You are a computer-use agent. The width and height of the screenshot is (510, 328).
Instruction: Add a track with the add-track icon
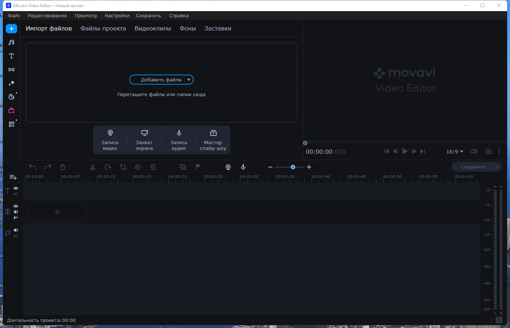[13, 177]
